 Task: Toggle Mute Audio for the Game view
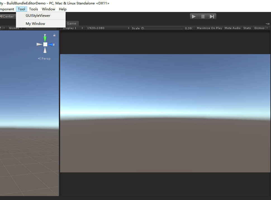pyautogui.click(x=232, y=28)
